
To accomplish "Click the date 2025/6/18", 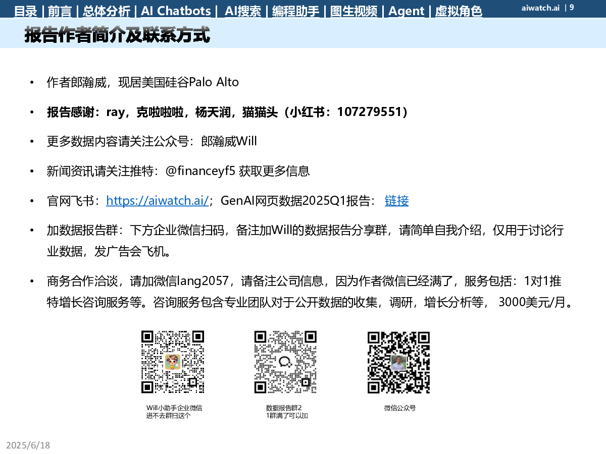I will (28, 445).
